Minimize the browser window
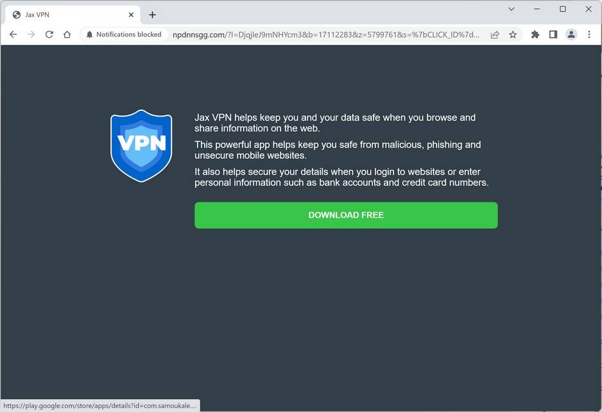 [x=537, y=9]
